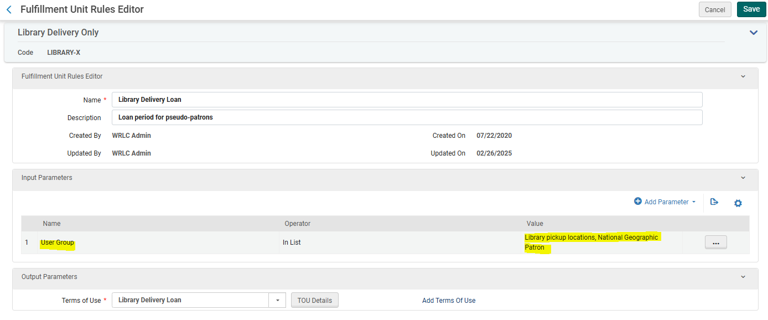768x320 pixels.
Task: Click the Terms of Use dropdown arrow
Action: click(x=277, y=300)
